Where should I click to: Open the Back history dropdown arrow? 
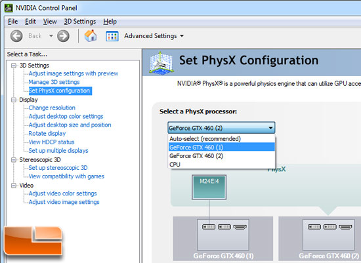point(51,36)
